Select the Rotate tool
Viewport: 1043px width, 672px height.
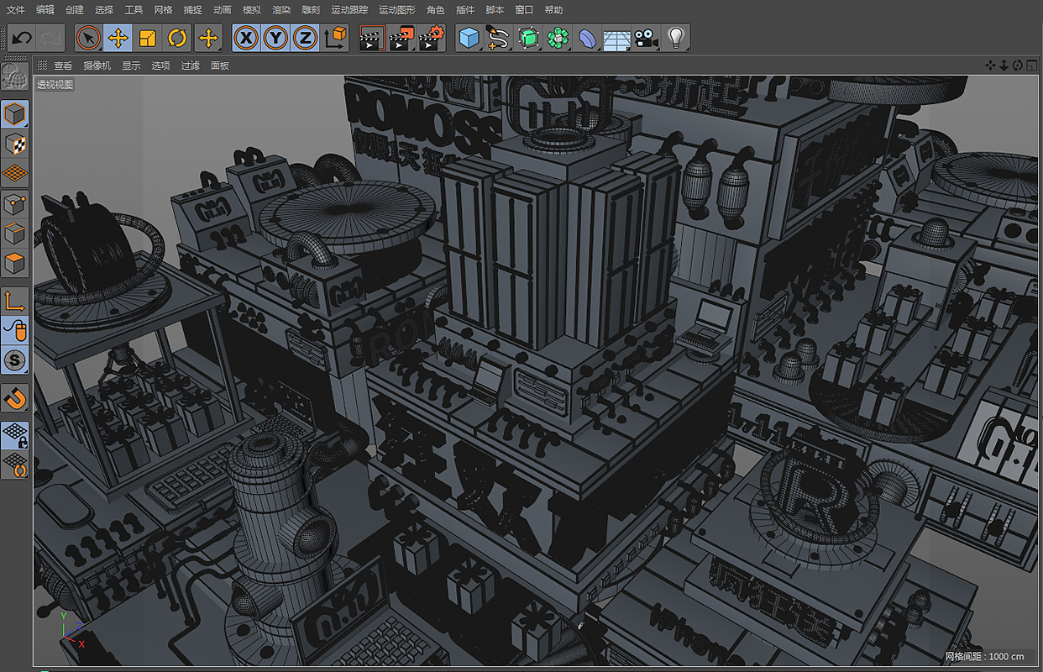pos(177,38)
